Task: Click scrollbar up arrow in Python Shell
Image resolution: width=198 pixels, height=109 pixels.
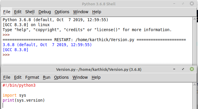Action: pos(194,19)
